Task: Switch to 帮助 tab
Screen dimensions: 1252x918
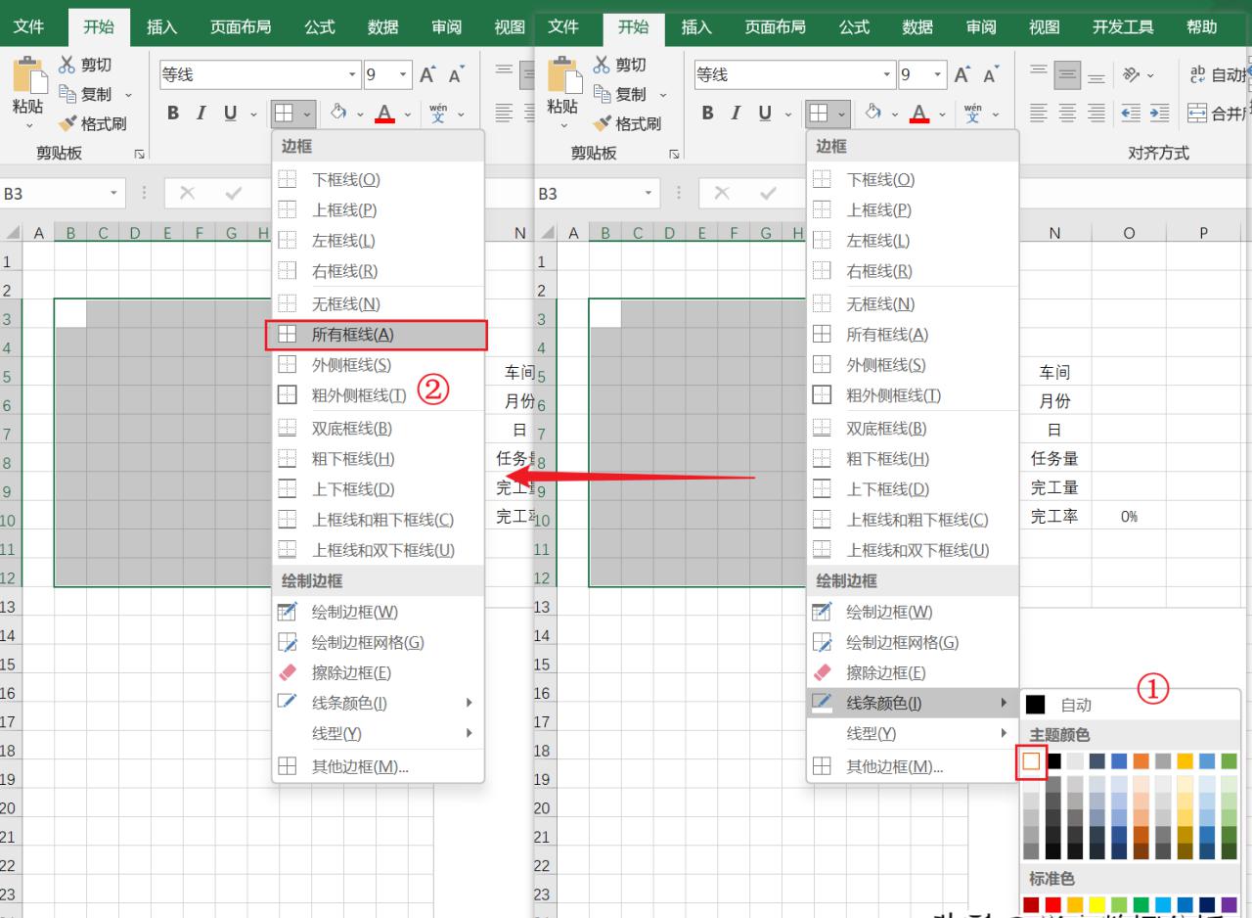Action: coord(1201,27)
